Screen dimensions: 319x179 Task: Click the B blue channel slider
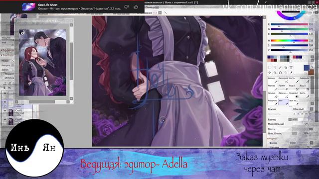[x=289, y=34]
